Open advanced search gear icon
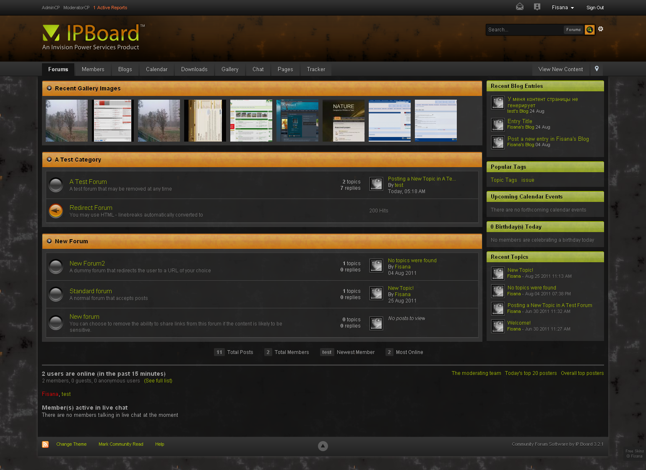 pyautogui.click(x=601, y=29)
